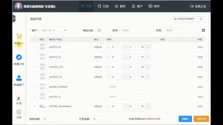The height and width of the screenshot is (125, 223).
Task: Click the search magnifier icon
Action: click(201, 19)
